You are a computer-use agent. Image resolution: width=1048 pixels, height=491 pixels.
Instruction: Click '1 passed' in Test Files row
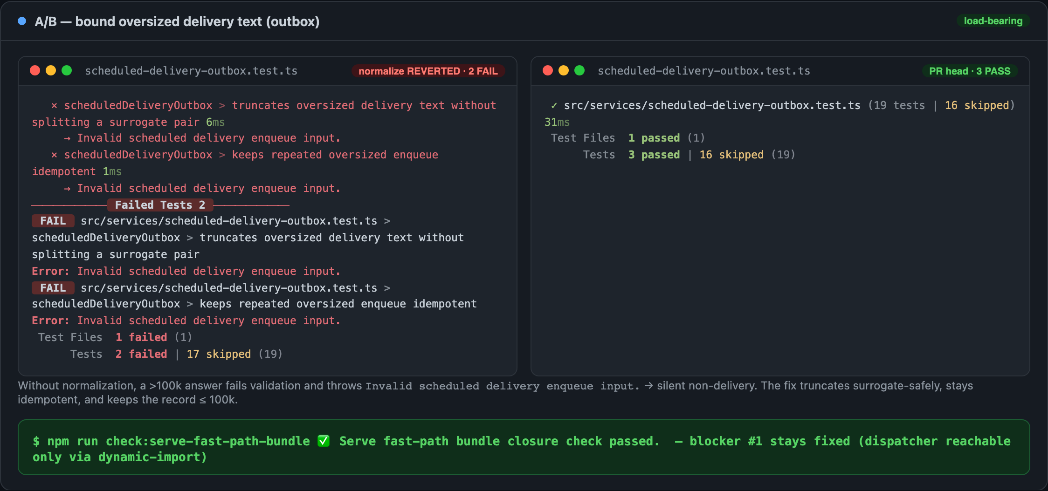point(654,138)
